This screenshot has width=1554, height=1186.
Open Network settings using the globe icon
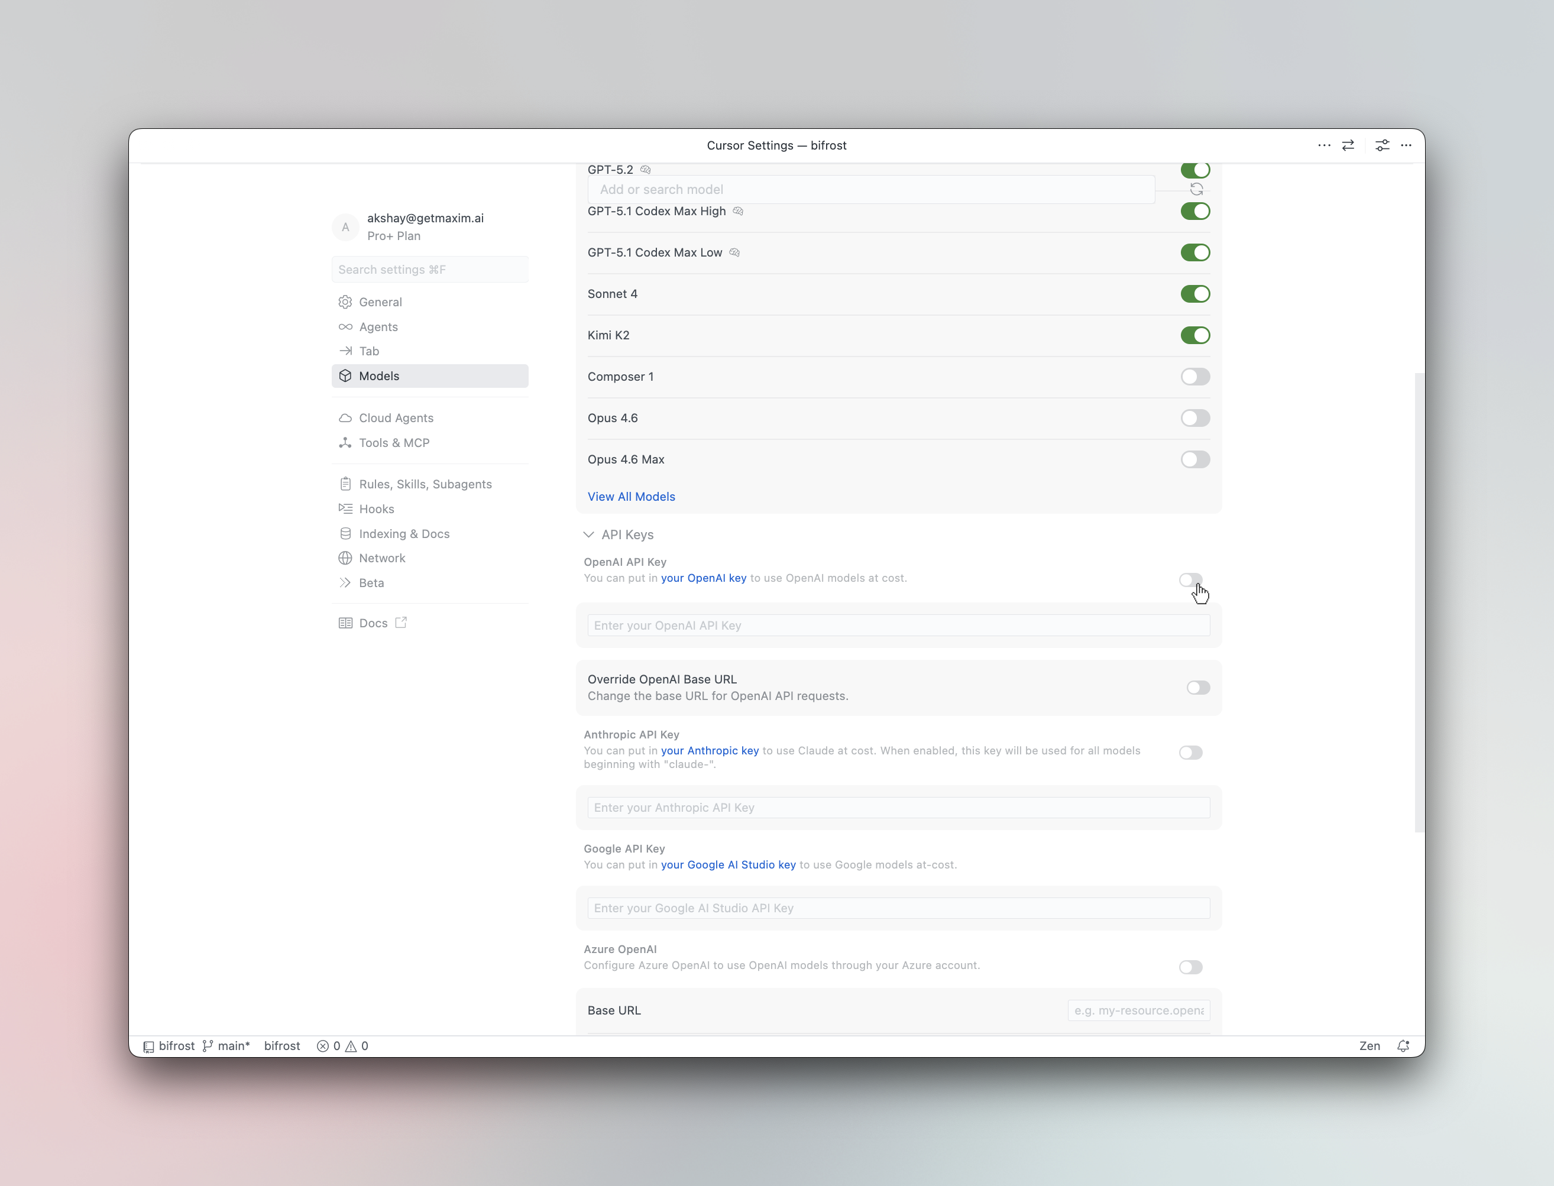pyautogui.click(x=345, y=558)
